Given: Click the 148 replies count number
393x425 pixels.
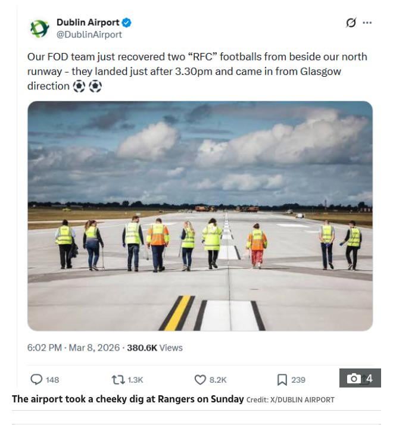Looking at the screenshot, I should point(52,380).
